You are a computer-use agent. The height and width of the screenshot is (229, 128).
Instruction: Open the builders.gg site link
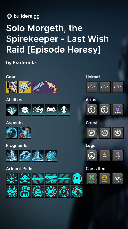pos(26,16)
